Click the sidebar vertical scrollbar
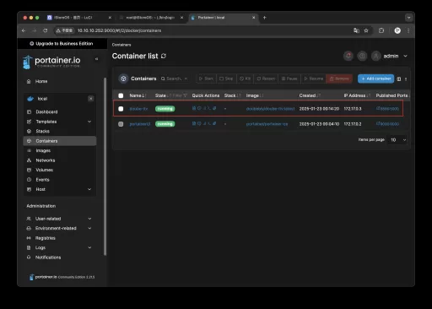The width and height of the screenshot is (432, 309). coord(105,166)
